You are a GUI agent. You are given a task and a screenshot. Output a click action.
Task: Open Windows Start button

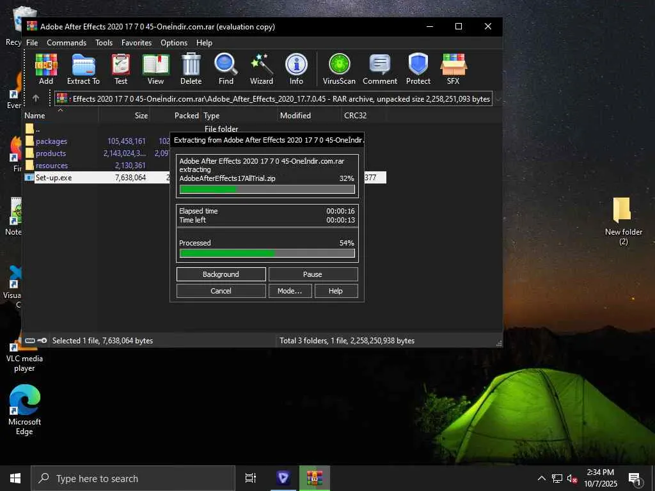coord(15,478)
